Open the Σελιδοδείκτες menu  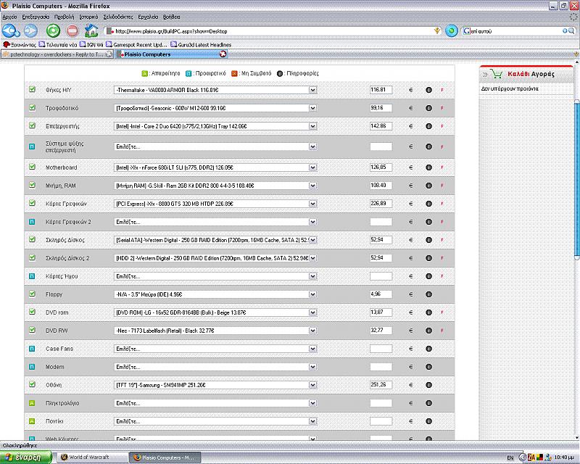pos(118,17)
